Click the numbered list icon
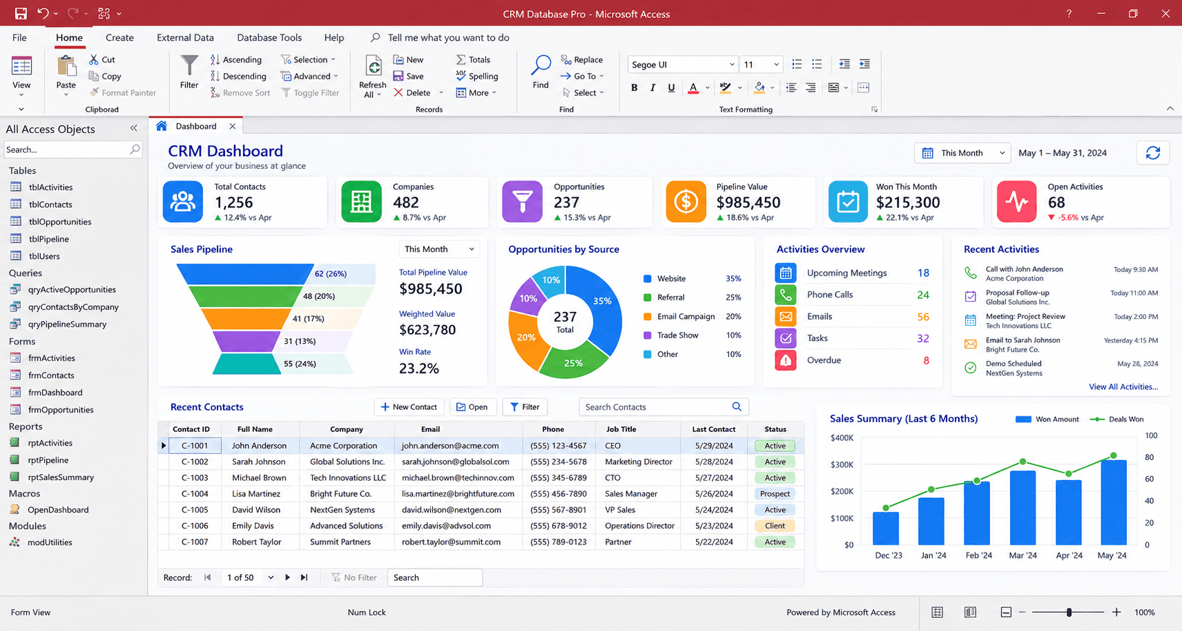This screenshot has width=1182, height=631. click(x=796, y=64)
